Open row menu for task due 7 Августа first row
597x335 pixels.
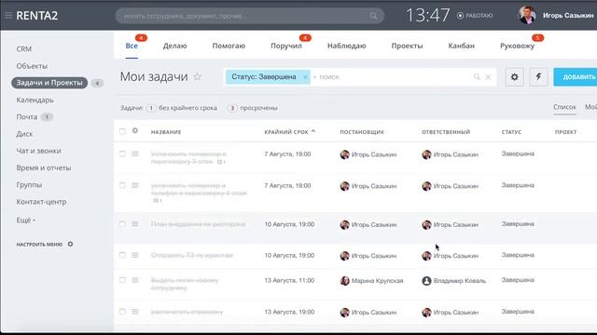[134, 154]
